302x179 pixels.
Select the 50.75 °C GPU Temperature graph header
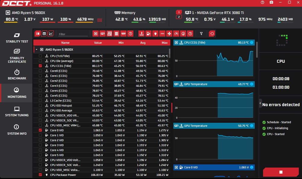point(214,126)
